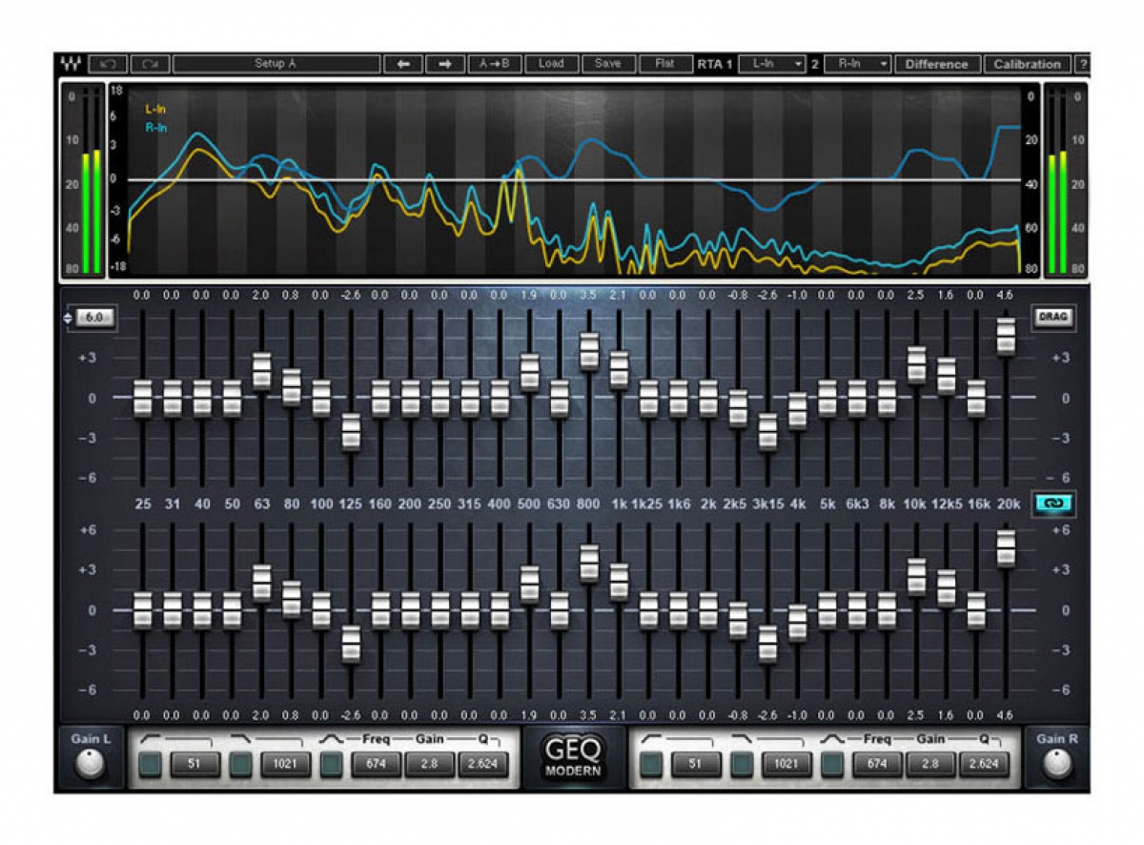Open the Setup A preset menu
This screenshot has width=1144, height=845.
tap(276, 64)
